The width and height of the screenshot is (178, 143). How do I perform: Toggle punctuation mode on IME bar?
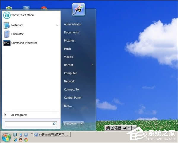tap(129, 128)
